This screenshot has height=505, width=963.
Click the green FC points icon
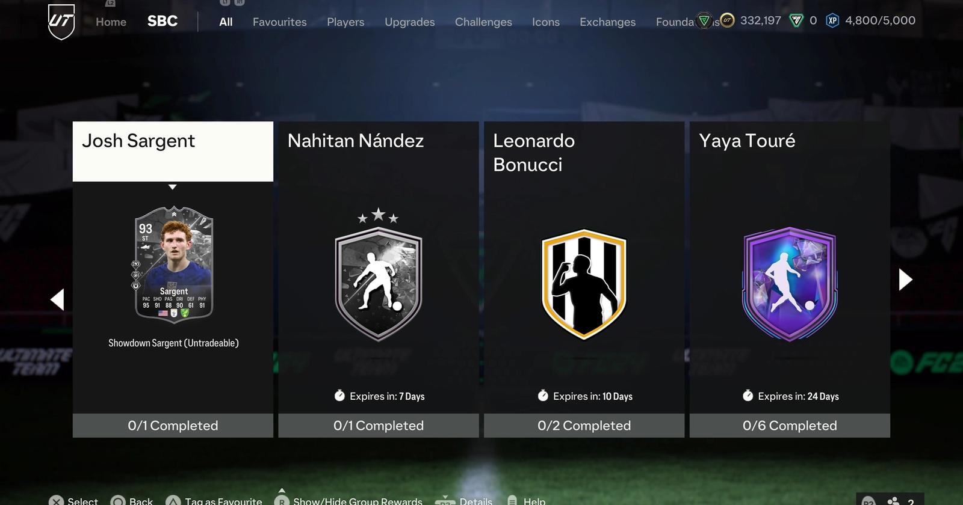[796, 21]
